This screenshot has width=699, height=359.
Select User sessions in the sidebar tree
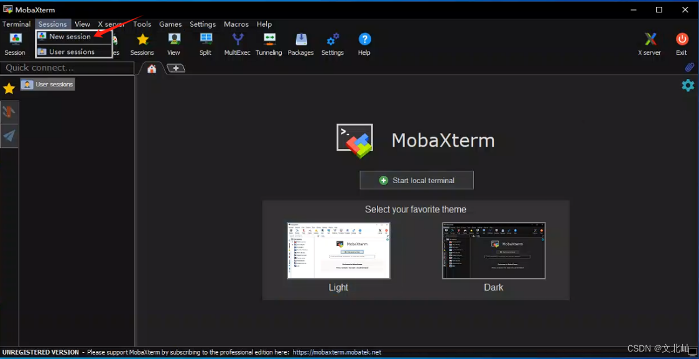[x=48, y=84]
